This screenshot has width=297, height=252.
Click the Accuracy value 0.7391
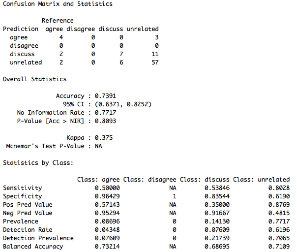tap(106, 96)
